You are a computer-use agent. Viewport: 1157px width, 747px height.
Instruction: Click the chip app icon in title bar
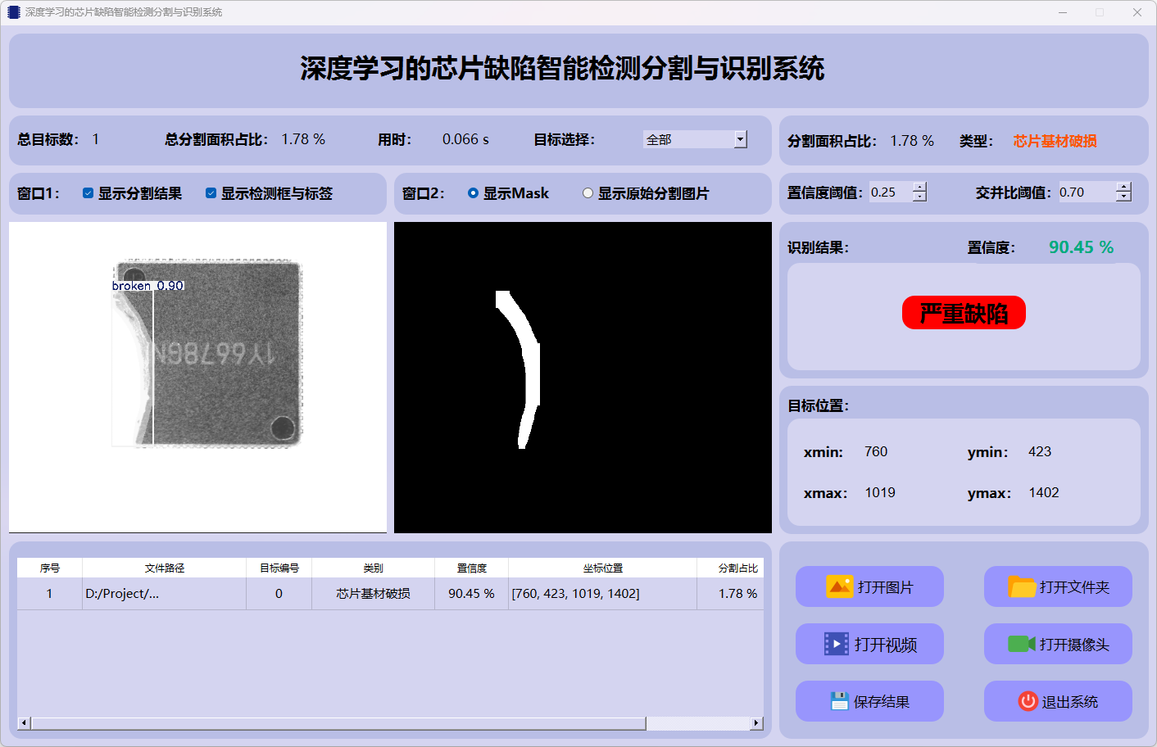pos(13,12)
